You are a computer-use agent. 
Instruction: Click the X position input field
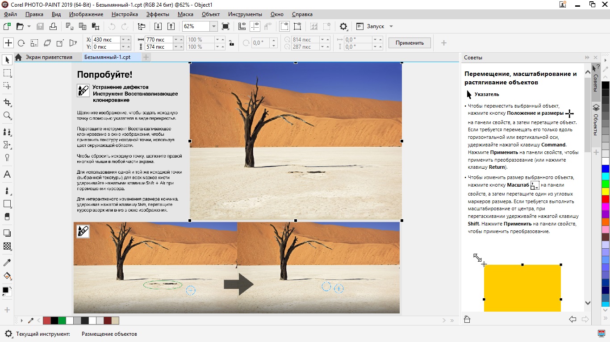pyautogui.click(x=106, y=40)
